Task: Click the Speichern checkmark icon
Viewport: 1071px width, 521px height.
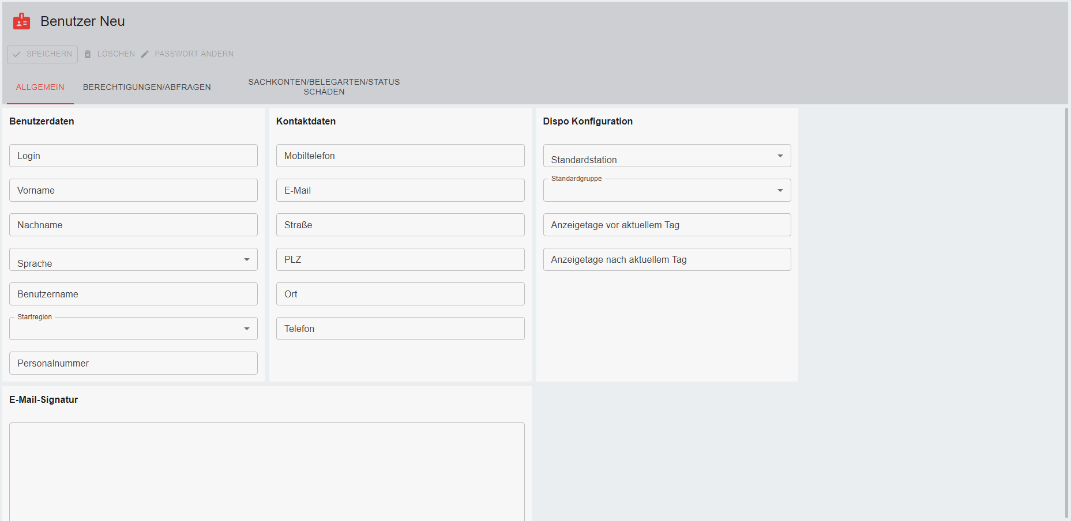Action: pos(17,54)
